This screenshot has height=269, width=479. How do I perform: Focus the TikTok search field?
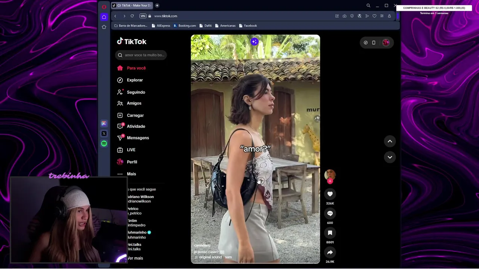click(141, 55)
